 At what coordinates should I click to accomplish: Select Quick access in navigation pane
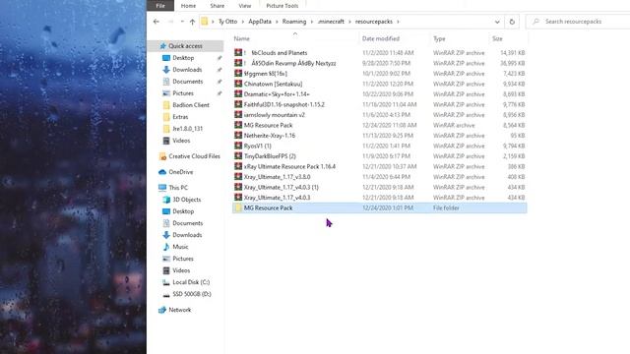[185, 46]
